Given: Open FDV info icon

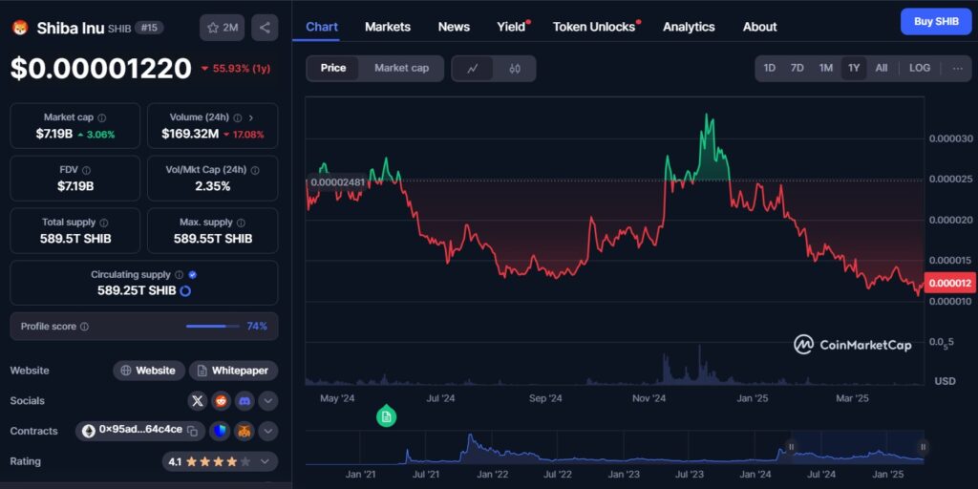Looking at the screenshot, I should pos(86,170).
